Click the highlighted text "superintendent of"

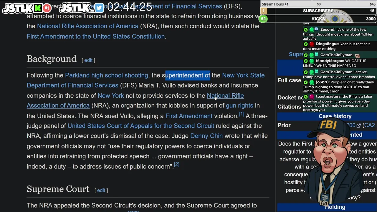click(x=188, y=75)
